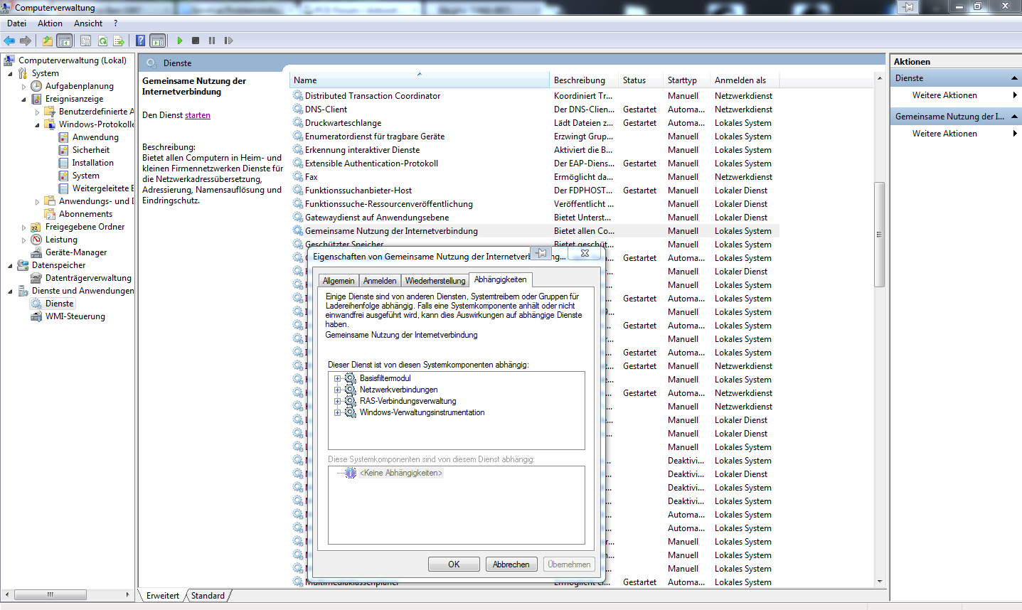Click the Stop service square icon
The image size is (1022, 610).
[196, 41]
